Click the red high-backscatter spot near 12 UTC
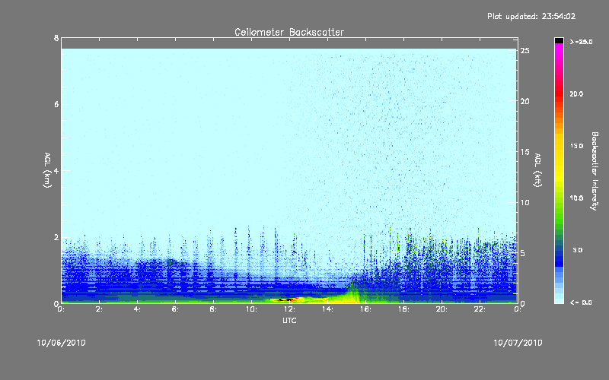Image resolution: width=609 pixels, height=380 pixels. pos(284,299)
